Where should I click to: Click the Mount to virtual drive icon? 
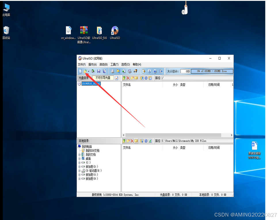click(130, 71)
